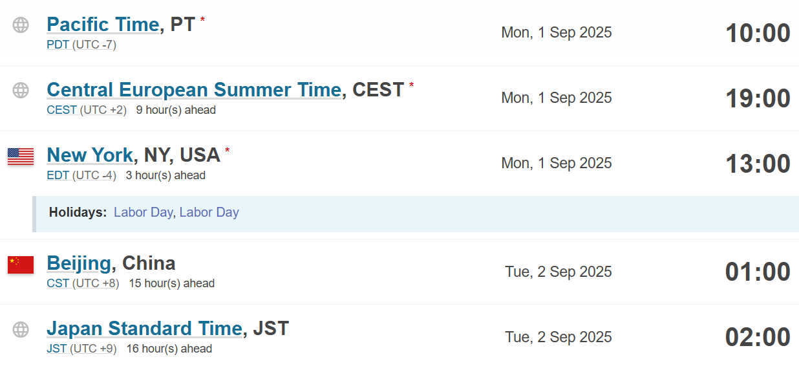The width and height of the screenshot is (799, 370).
Task: Click the EDT timezone abbreviation link
Action: (x=58, y=175)
